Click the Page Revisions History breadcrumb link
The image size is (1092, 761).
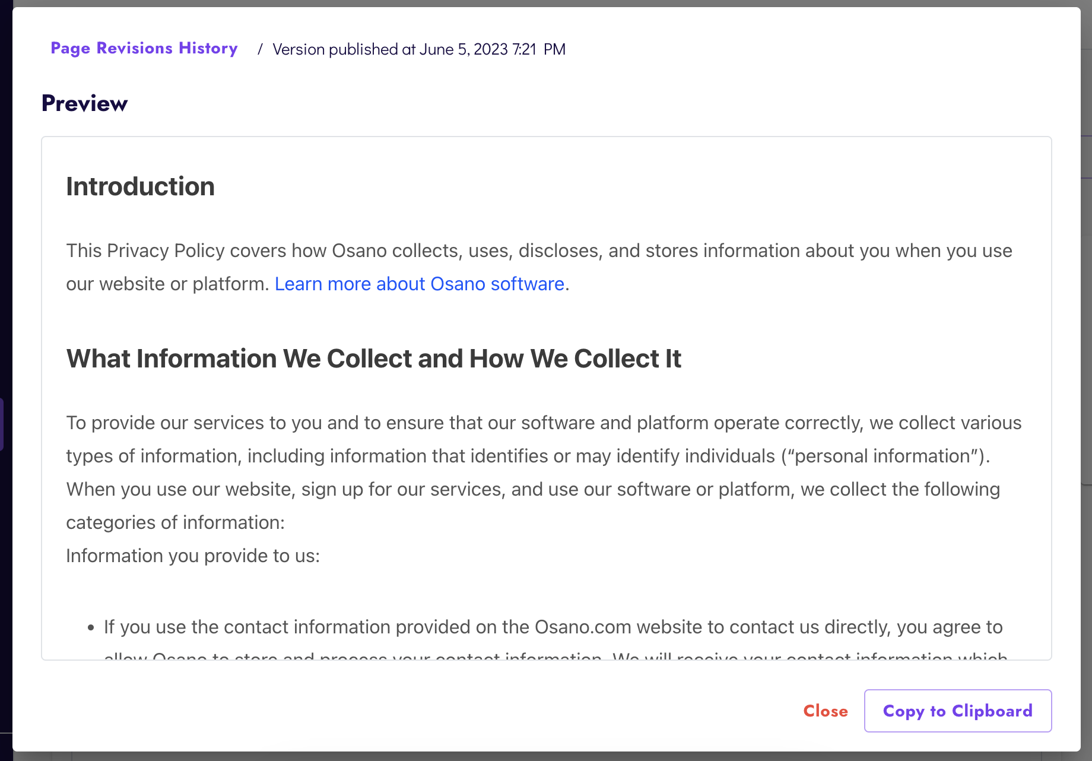144,49
